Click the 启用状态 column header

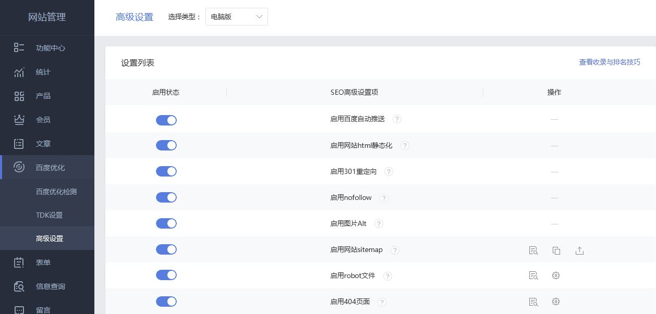(166, 92)
